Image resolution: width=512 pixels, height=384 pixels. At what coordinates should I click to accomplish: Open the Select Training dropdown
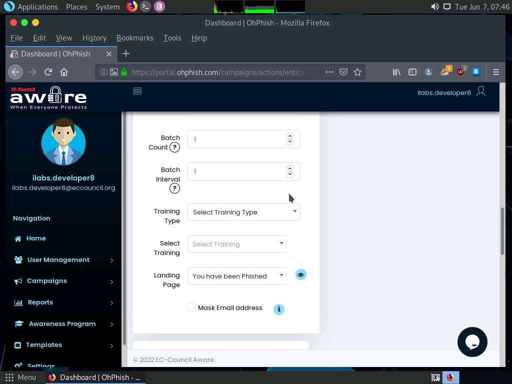click(237, 244)
